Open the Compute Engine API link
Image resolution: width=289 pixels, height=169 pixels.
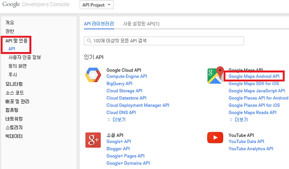[127, 76]
